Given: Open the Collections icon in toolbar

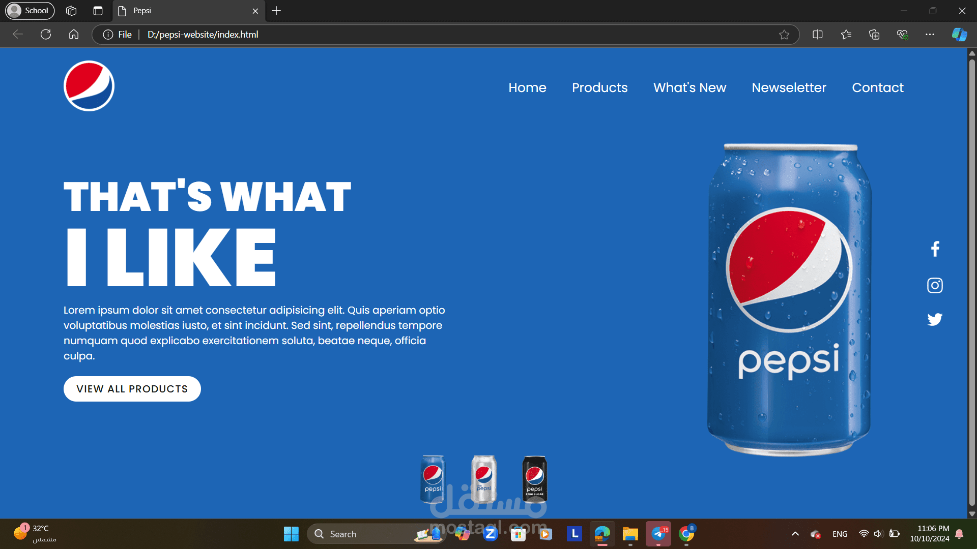Looking at the screenshot, I should pyautogui.click(x=874, y=35).
